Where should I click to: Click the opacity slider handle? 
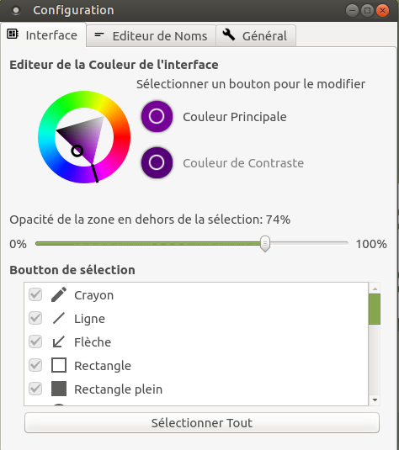point(265,244)
